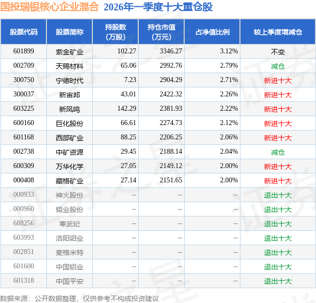Click stock code 601168
The height and width of the screenshot is (303, 316).
tap(24, 137)
